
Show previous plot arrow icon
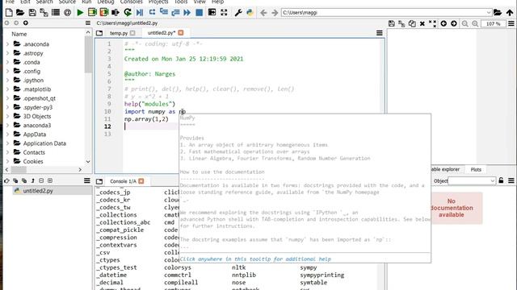click(x=443, y=23)
